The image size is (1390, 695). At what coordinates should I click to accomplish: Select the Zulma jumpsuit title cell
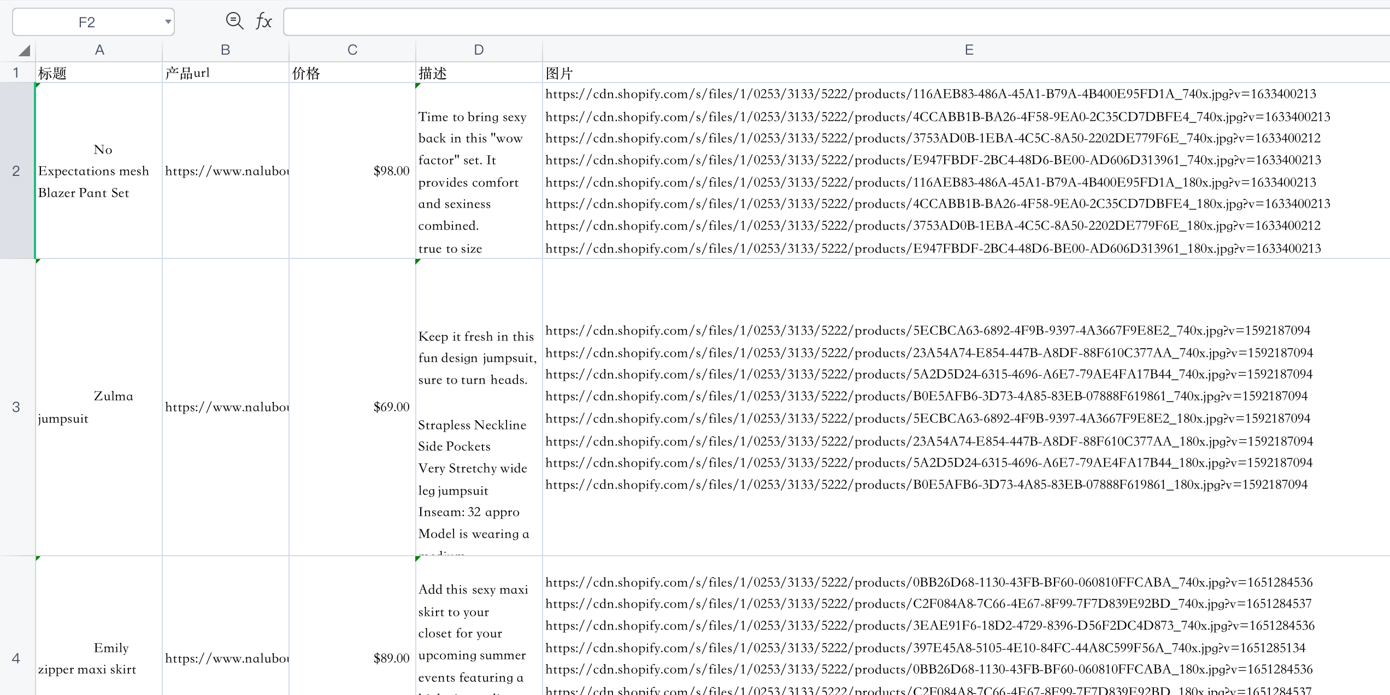(x=99, y=407)
